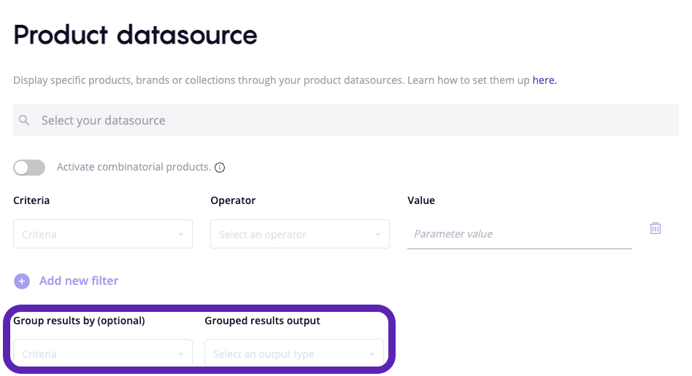Expand the 'Select an output type' dropdown
The height and width of the screenshot is (376, 692).
286,354
